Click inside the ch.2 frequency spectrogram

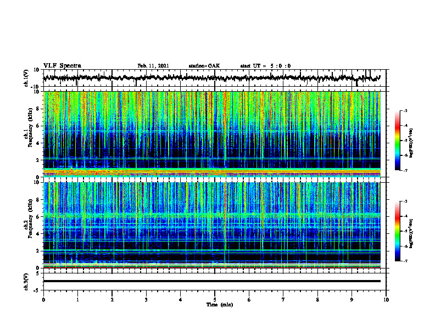pyautogui.click(x=211, y=225)
